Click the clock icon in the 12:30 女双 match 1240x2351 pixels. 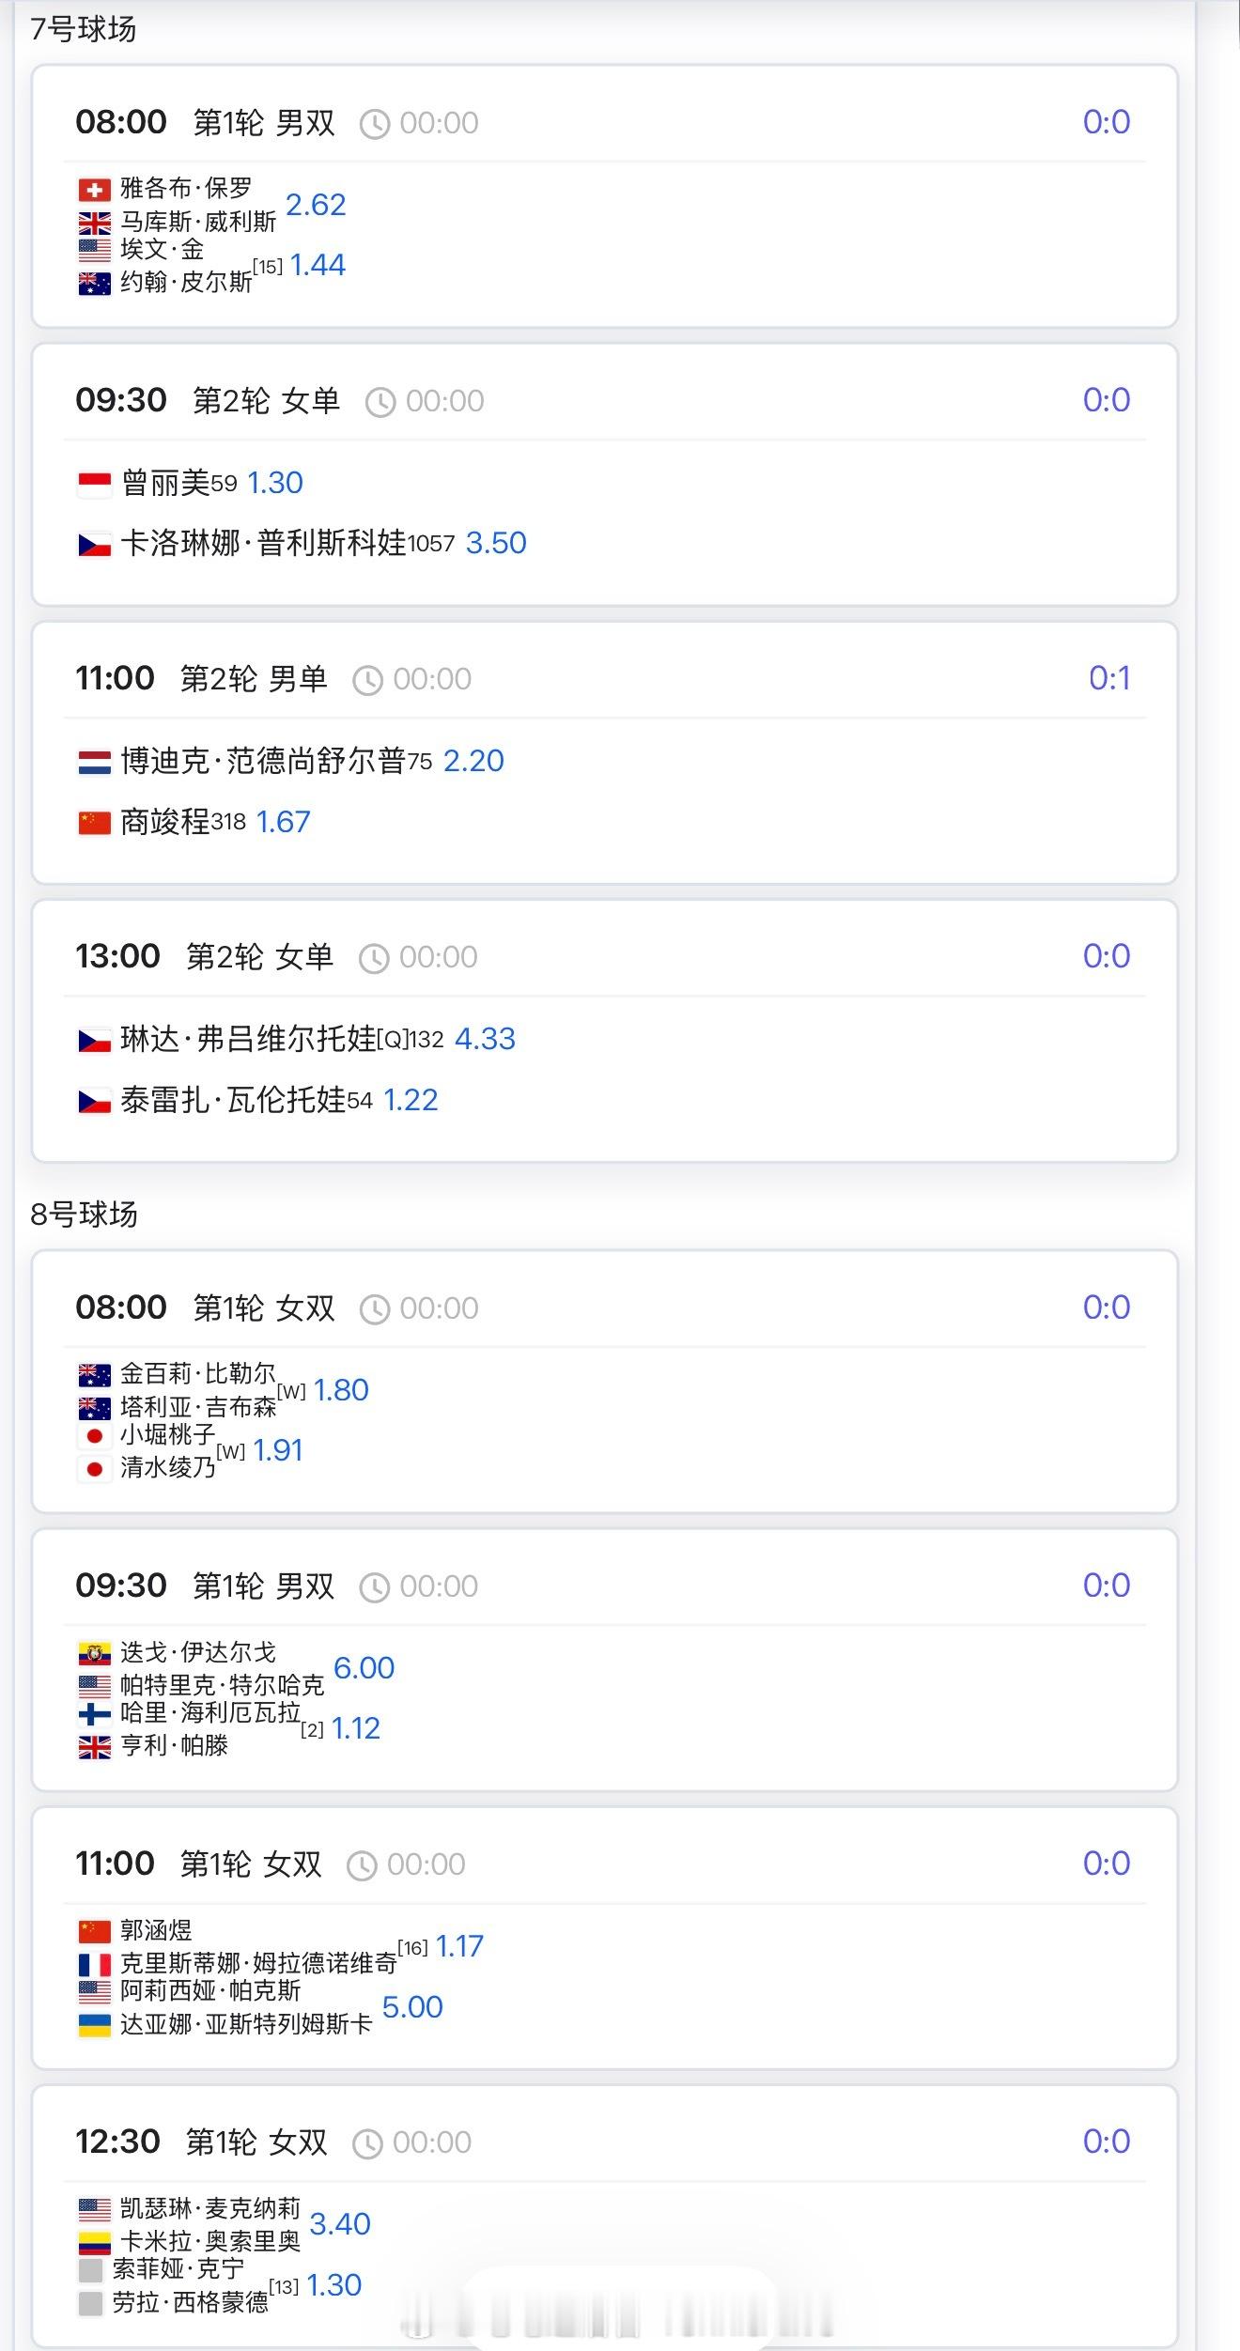[x=367, y=2143]
